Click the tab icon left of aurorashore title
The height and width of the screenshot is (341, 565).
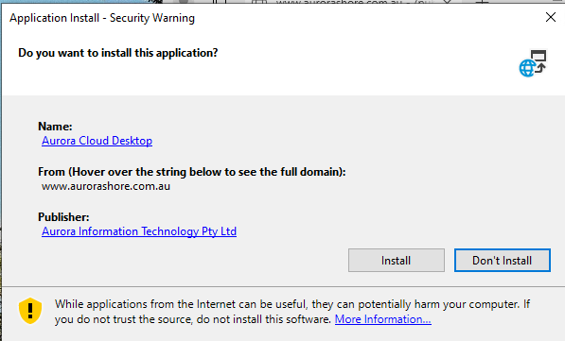point(258,2)
